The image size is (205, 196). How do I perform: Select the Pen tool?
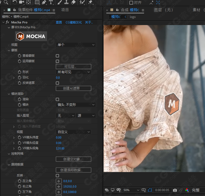click(x=44, y=2)
